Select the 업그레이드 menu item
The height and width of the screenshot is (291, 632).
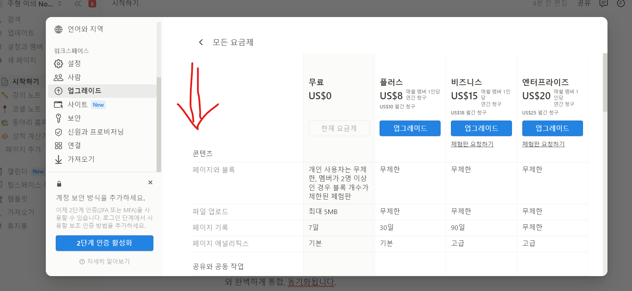coord(102,91)
